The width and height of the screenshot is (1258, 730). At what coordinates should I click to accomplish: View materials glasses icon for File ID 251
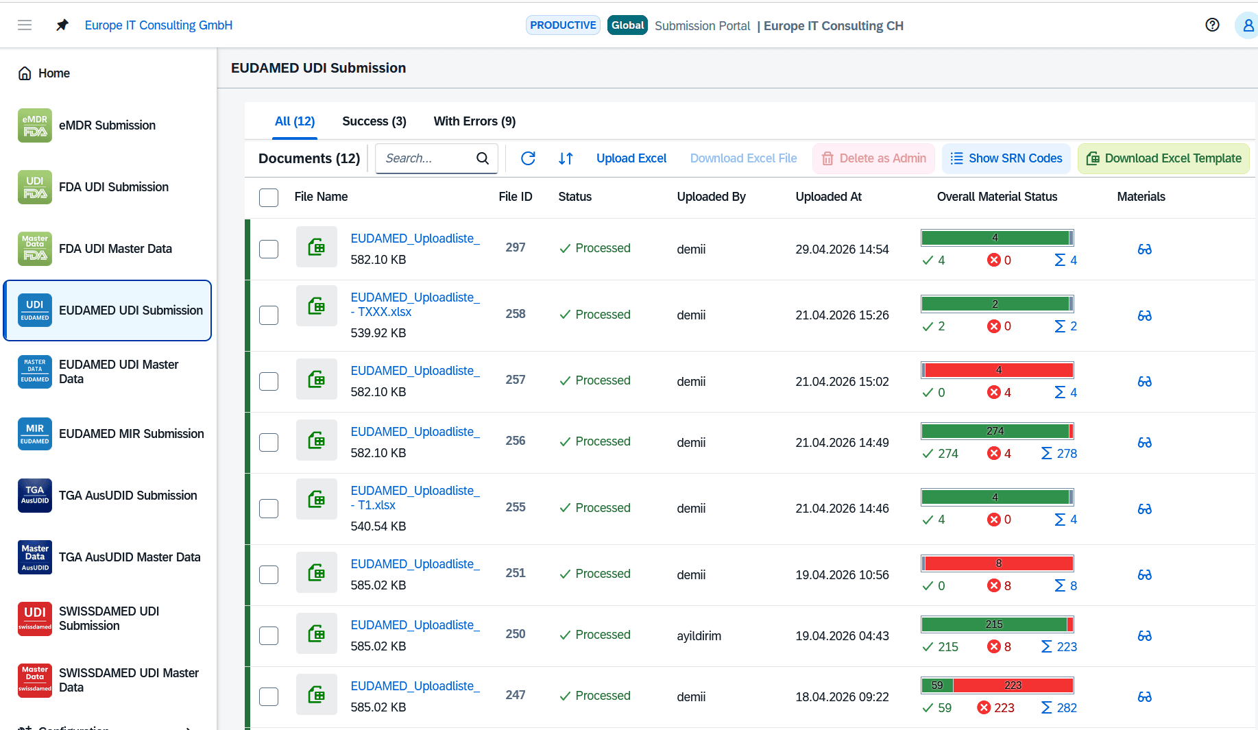click(x=1145, y=575)
